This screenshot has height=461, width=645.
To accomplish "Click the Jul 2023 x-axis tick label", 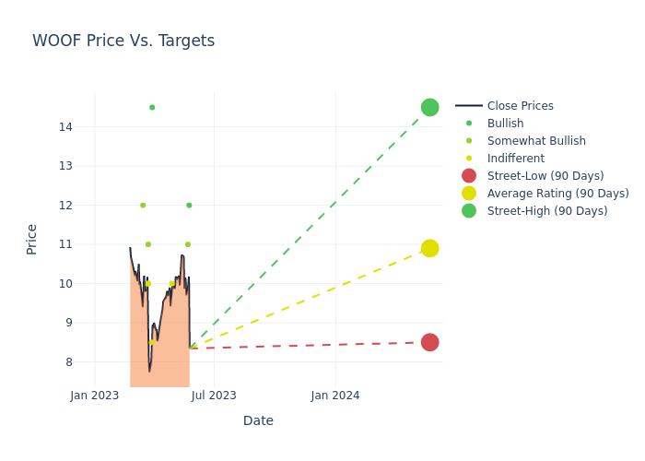I will tap(215, 396).
